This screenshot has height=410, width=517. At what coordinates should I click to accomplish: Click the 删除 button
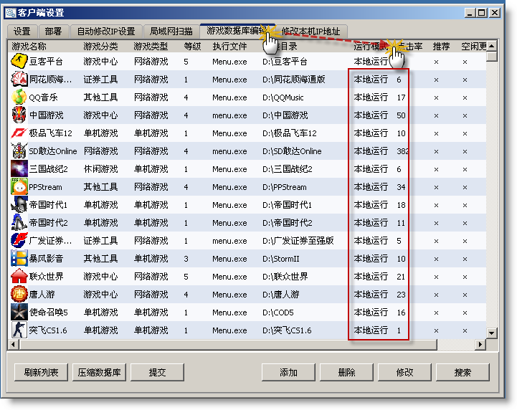click(346, 373)
